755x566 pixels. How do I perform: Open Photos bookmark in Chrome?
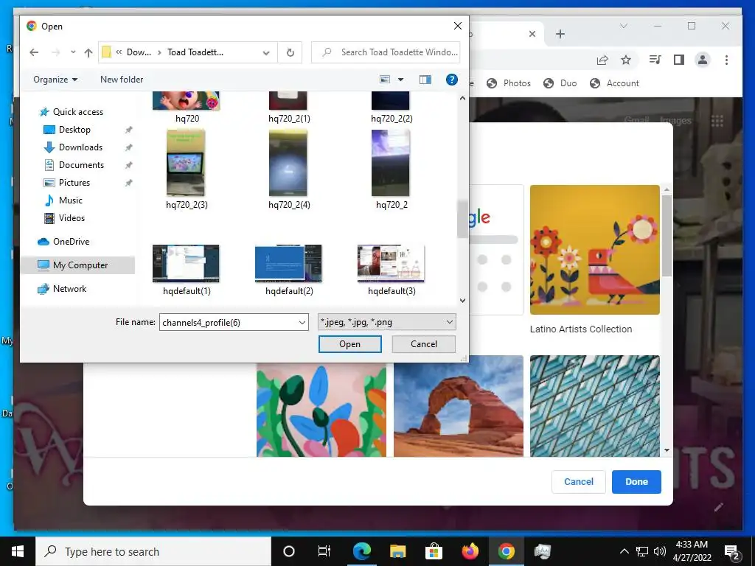pos(509,83)
